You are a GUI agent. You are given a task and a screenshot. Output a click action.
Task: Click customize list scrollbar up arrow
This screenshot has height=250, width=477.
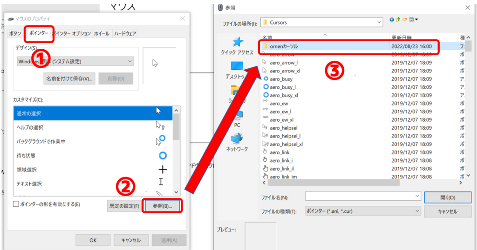coord(176,110)
